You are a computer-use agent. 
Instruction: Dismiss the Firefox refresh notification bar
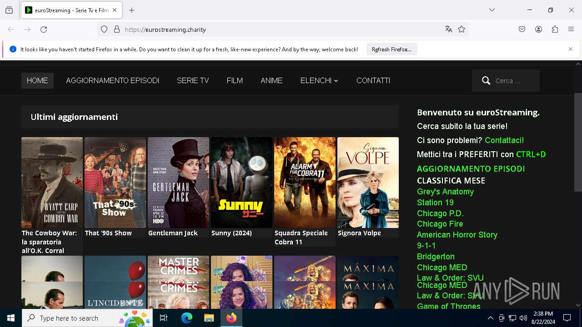coord(571,49)
